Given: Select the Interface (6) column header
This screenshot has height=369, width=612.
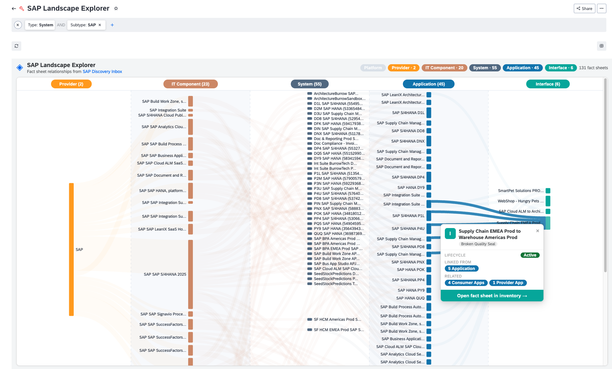Looking at the screenshot, I should 548,84.
